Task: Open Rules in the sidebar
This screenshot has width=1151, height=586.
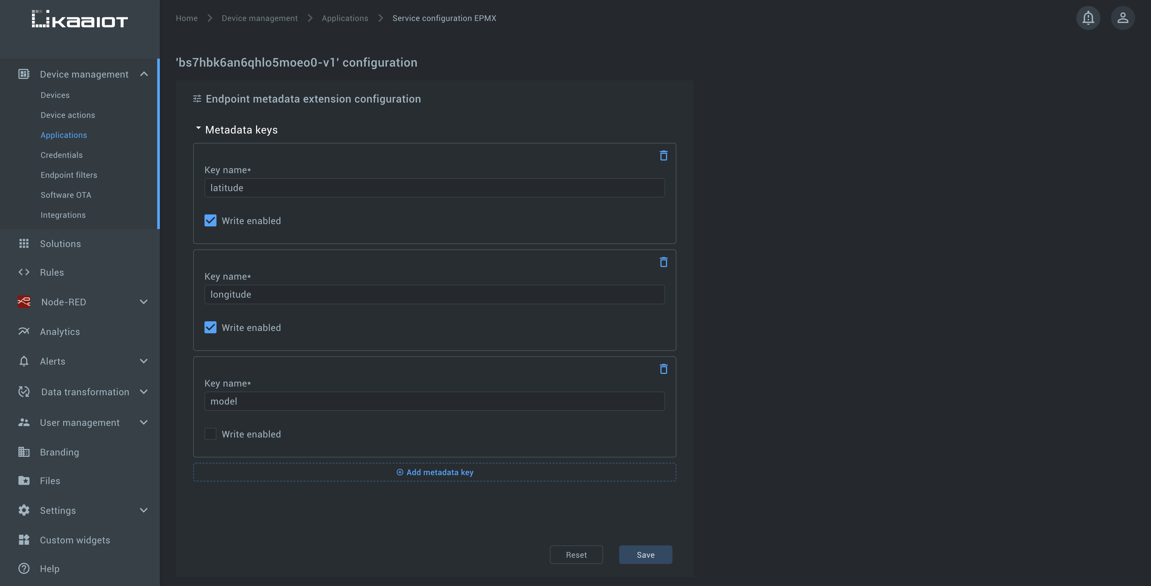Action: coord(52,272)
